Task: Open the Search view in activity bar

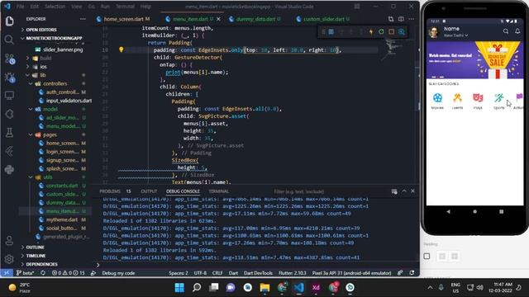Action: coord(9,40)
